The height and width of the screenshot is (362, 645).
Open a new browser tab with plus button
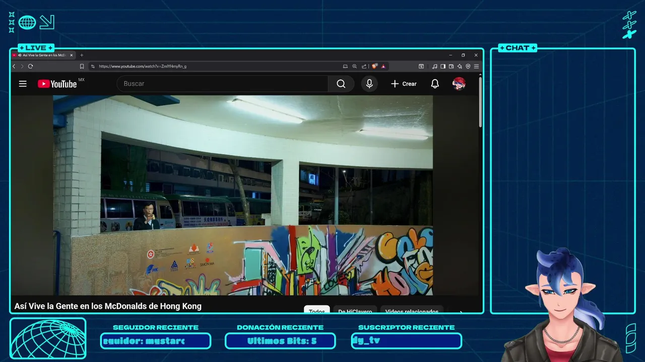(x=82, y=55)
